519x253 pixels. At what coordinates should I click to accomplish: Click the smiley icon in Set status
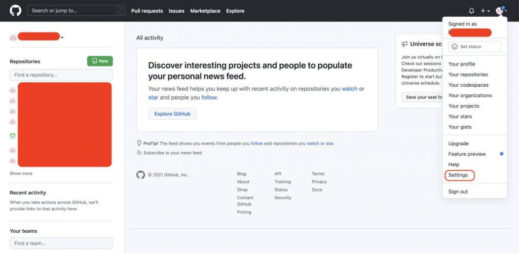coord(455,47)
